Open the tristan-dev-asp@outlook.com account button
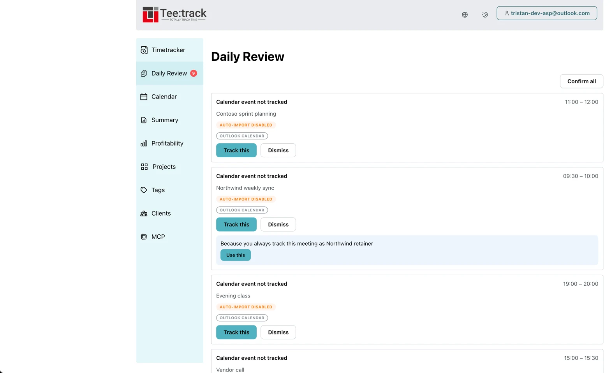Image resolution: width=613 pixels, height=373 pixels. click(x=547, y=13)
